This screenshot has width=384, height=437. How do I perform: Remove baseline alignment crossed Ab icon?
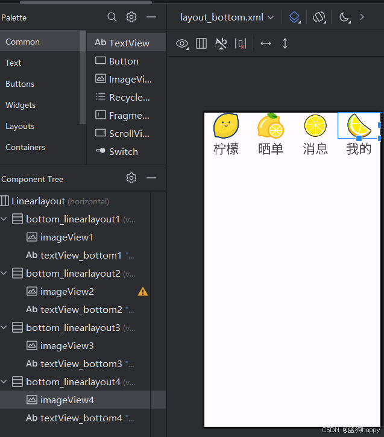[221, 44]
